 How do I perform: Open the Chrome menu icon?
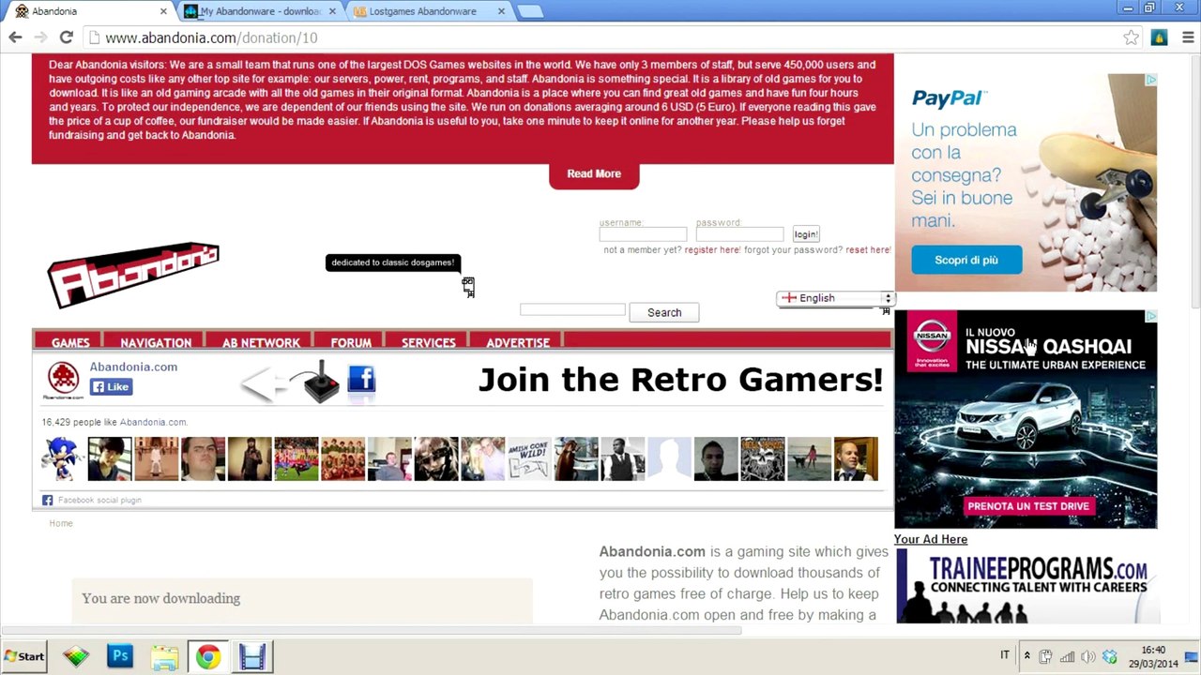pos(1188,37)
